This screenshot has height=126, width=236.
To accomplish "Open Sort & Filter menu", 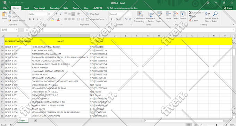I will (208, 17).
